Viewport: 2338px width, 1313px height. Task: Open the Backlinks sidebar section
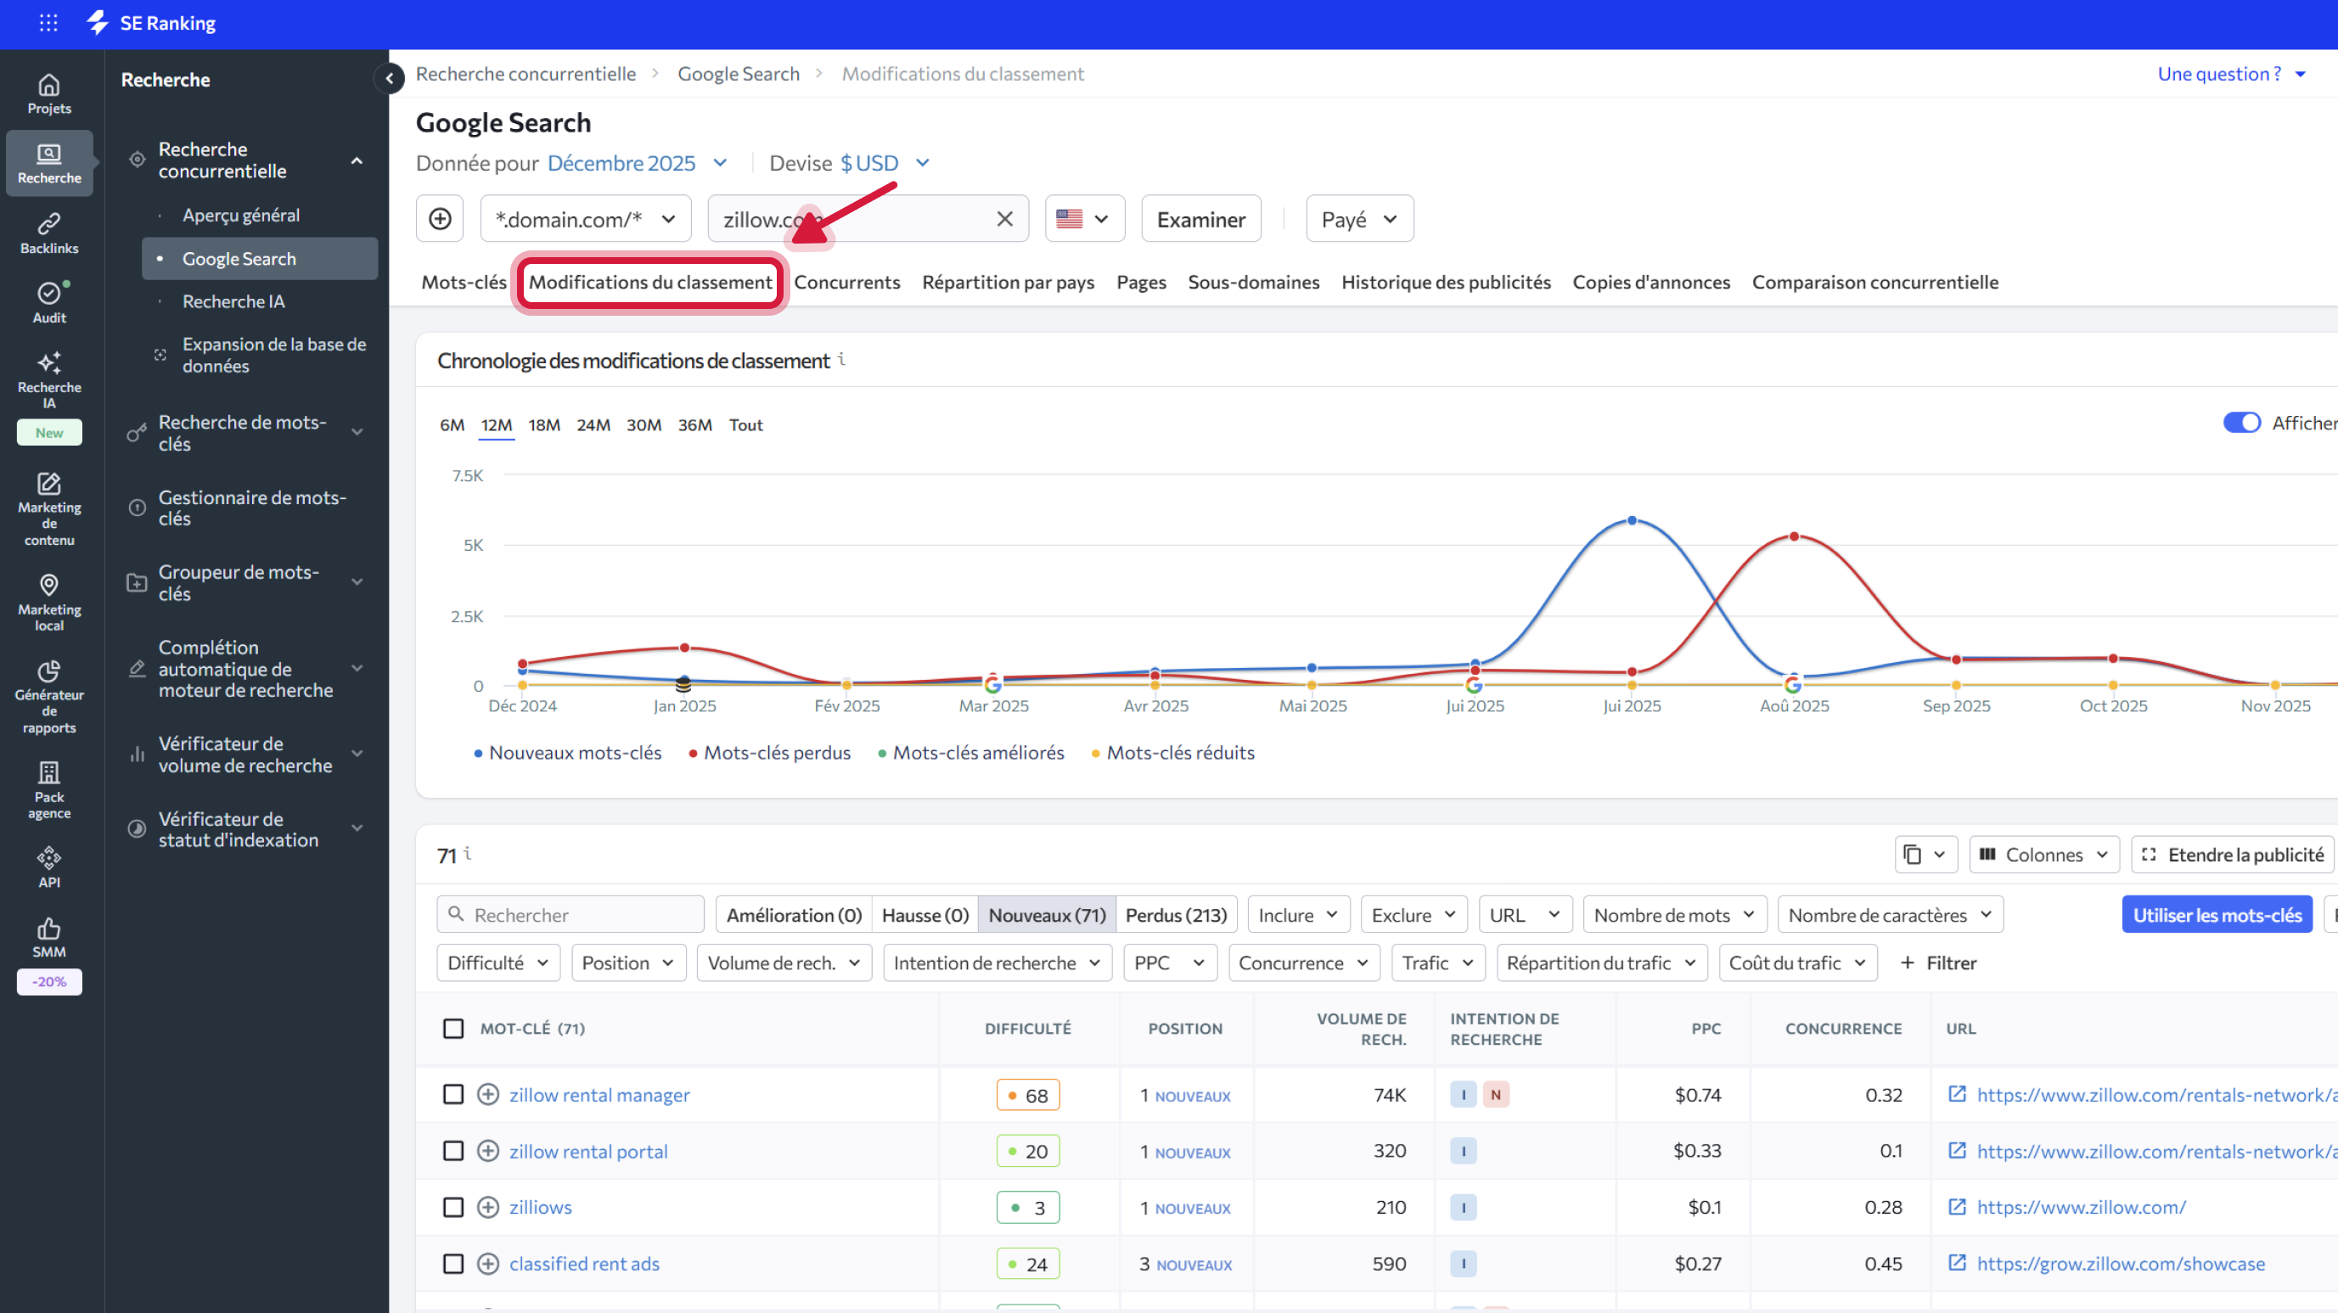click(49, 233)
